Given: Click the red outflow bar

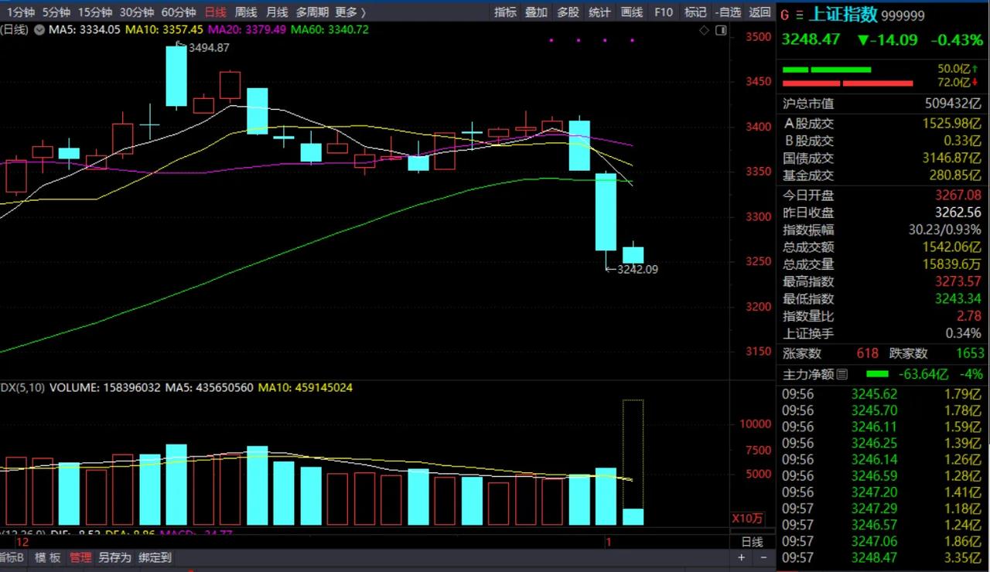Looking at the screenshot, I should tap(848, 83).
